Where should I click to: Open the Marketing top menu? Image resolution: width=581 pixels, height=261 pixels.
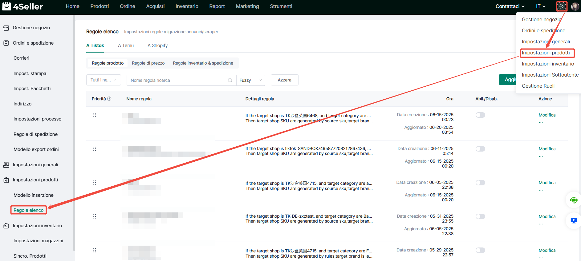pyautogui.click(x=247, y=6)
